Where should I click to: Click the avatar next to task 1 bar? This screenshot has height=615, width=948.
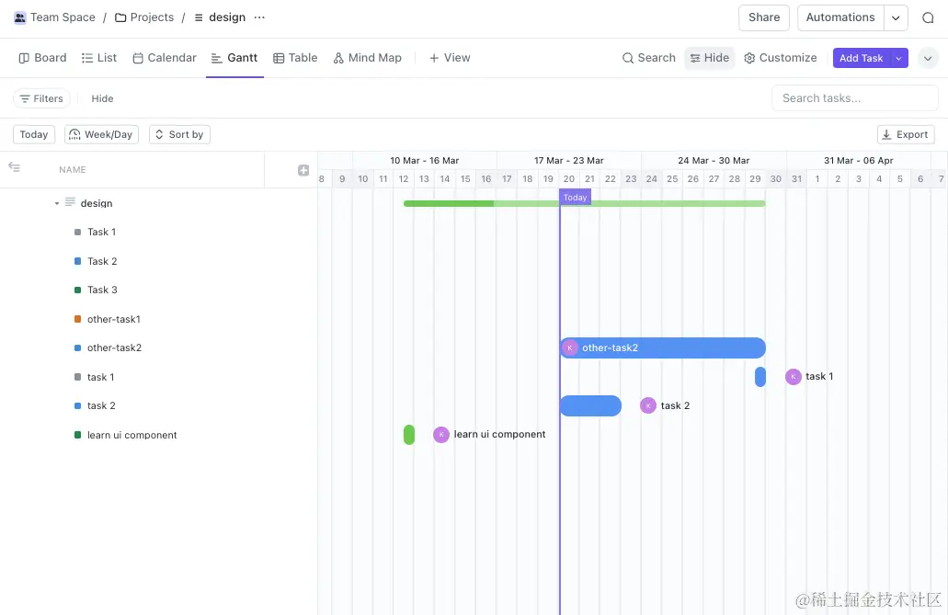tap(794, 377)
